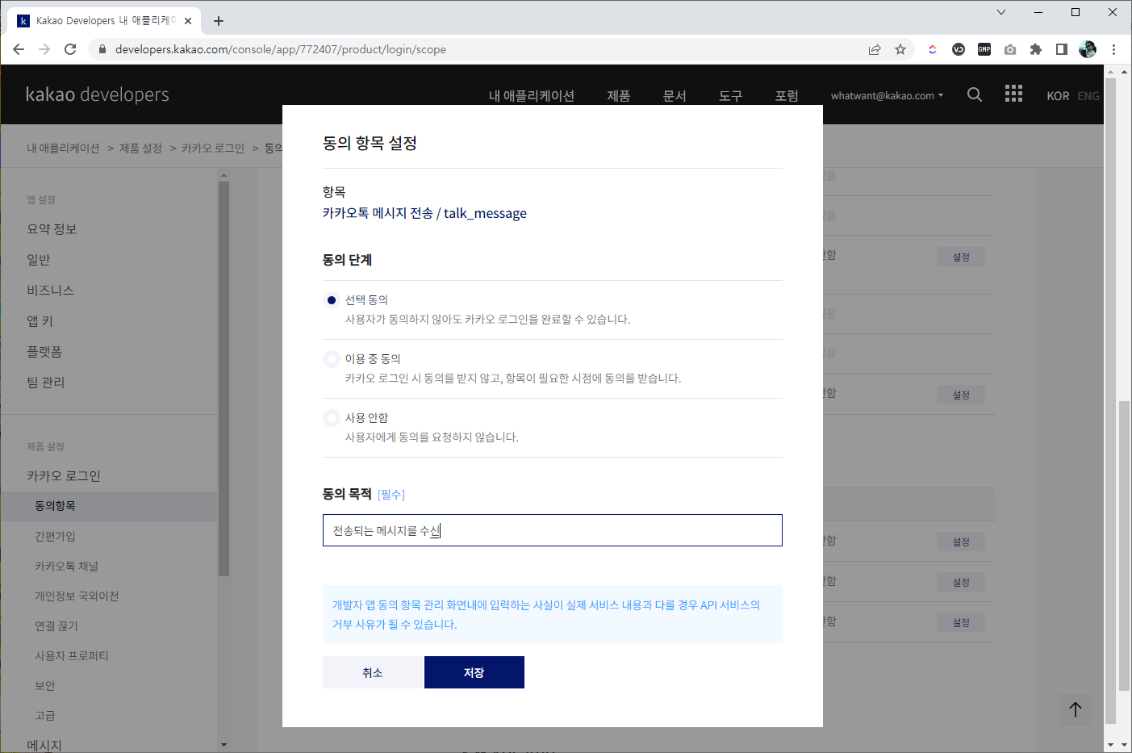This screenshot has width=1132, height=753.
Task: Expand the whatwant@kakao.com account dropdown
Action: tap(887, 95)
